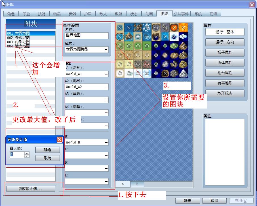Select the 柜台属性 button
Image resolution: width=257 pixels, height=206 pixels.
pyautogui.click(x=225, y=73)
